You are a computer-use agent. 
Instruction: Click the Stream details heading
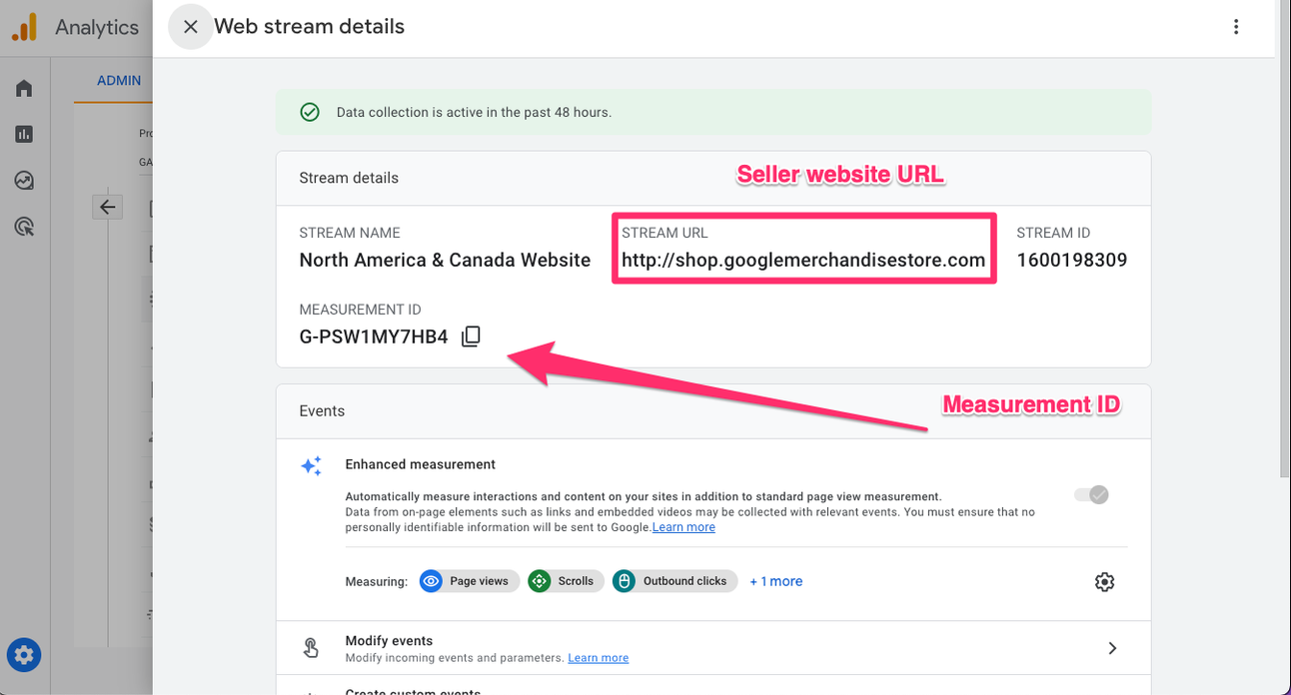point(349,178)
